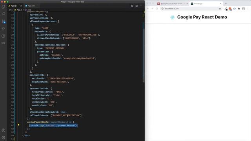The image size is (251, 141).
Task: Click the countryCode 'US' line
Action: pyautogui.click(x=43, y=105)
